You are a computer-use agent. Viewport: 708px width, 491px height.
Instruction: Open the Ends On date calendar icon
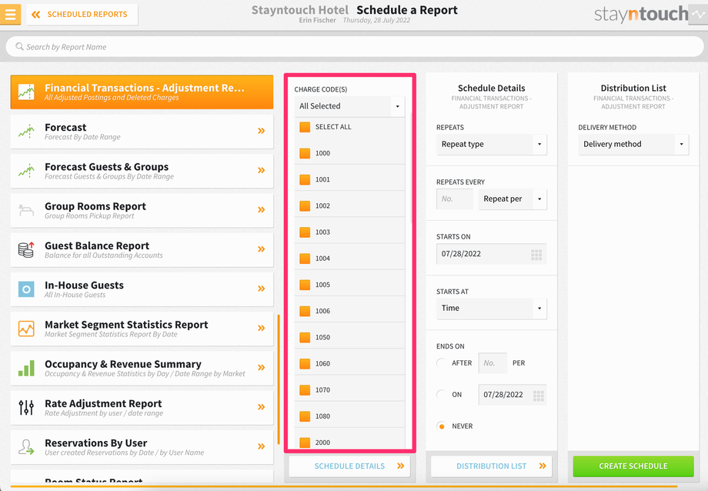tap(538, 396)
